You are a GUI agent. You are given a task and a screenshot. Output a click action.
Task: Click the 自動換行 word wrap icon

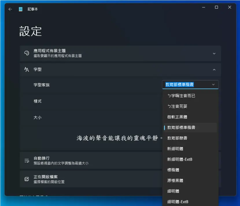click(27, 161)
